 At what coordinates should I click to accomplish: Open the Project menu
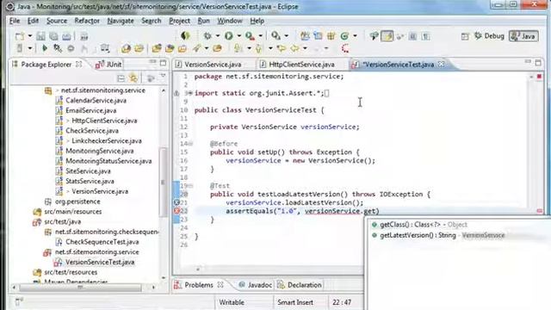(179, 21)
